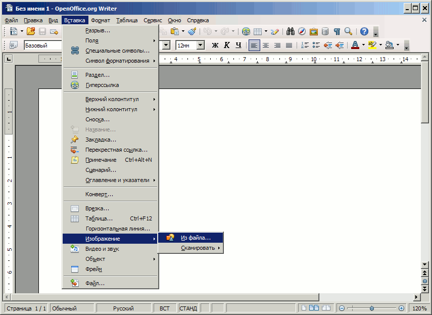Open a file with the folder icon
Screen dimensions: 432x315
click(31, 31)
